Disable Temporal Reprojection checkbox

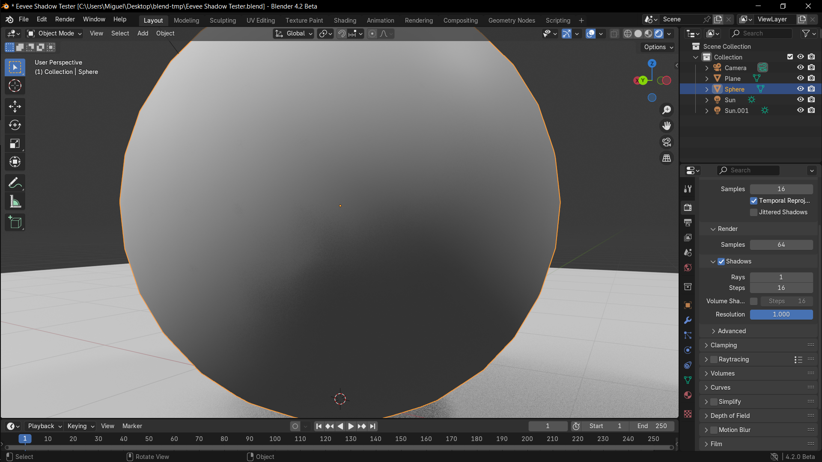(x=753, y=201)
